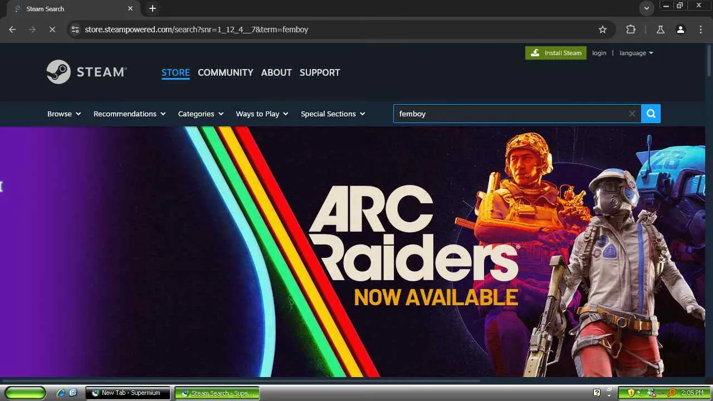Click the login link

pyautogui.click(x=599, y=53)
